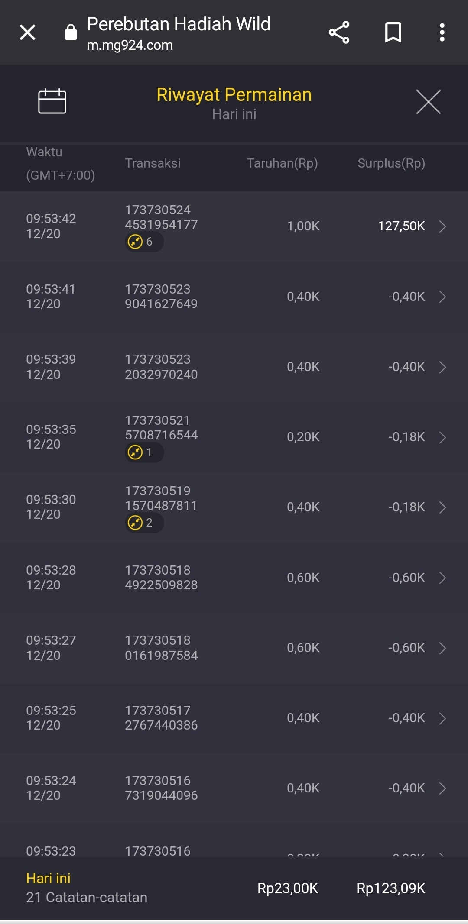Tap the Hari ini summary label

pyautogui.click(x=48, y=878)
